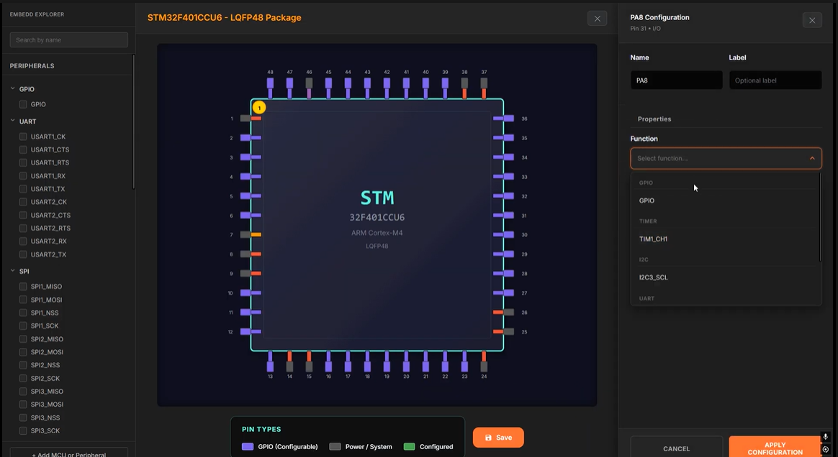Click the peripherals sidebar scrollbar
The height and width of the screenshot is (457, 838).
point(134,121)
